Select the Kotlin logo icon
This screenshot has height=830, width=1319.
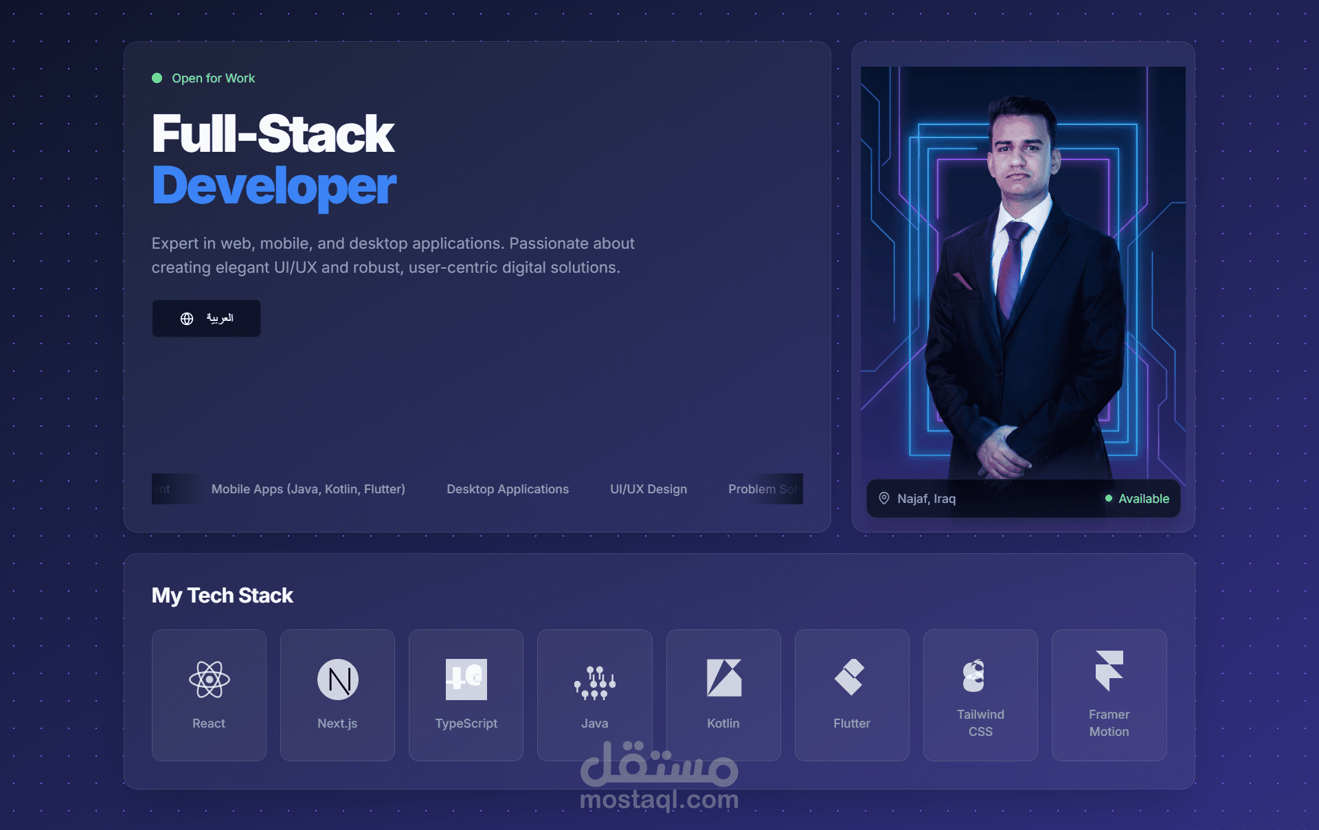pyautogui.click(x=723, y=677)
